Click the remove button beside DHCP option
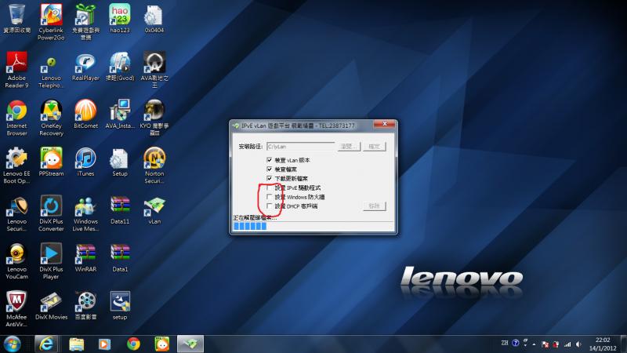627x353 pixels. 375,206
